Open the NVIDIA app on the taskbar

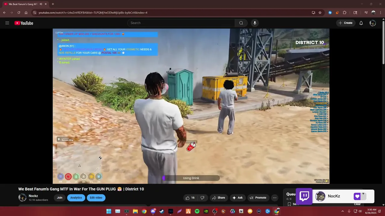click(x=206, y=211)
